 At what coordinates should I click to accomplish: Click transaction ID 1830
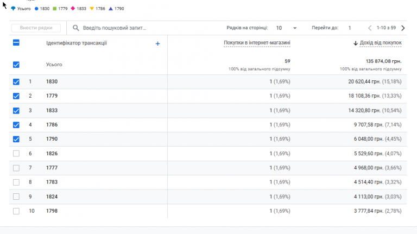pos(52,81)
